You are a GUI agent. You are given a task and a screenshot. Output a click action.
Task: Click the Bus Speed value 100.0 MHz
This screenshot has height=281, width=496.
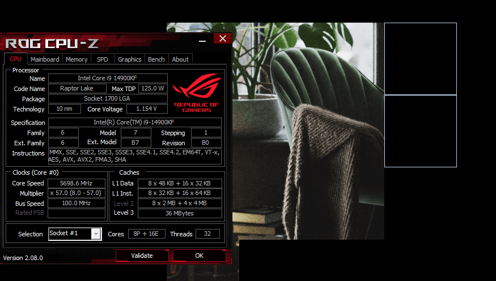tap(76, 203)
